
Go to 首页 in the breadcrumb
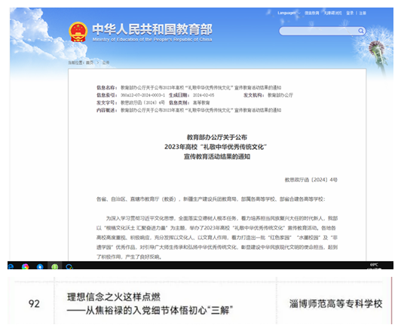tap(90, 62)
